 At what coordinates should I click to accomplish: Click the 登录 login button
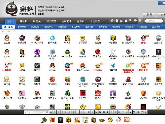coord(149,15)
